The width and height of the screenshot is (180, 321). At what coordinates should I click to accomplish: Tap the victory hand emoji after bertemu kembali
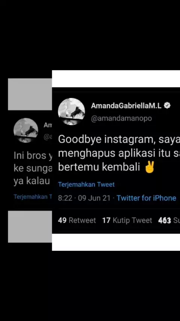[149, 167]
